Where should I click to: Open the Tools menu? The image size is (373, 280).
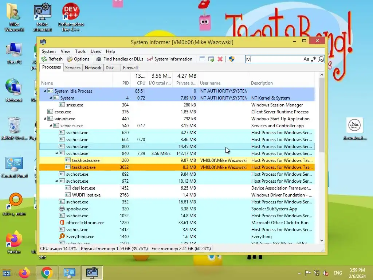pyautogui.click(x=80, y=51)
